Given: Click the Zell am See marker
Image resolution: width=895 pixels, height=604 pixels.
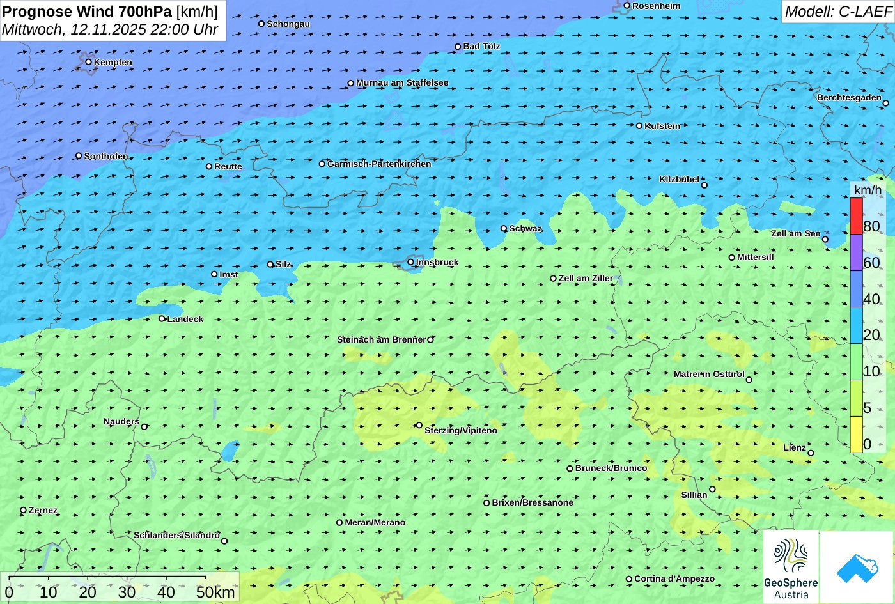Looking at the screenshot, I should [825, 239].
